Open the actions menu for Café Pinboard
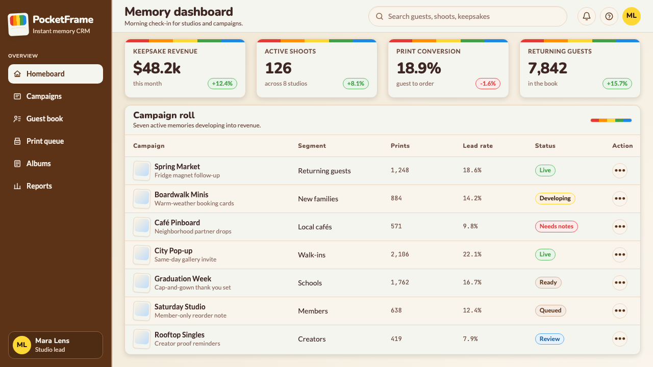653x367 pixels. (x=620, y=227)
